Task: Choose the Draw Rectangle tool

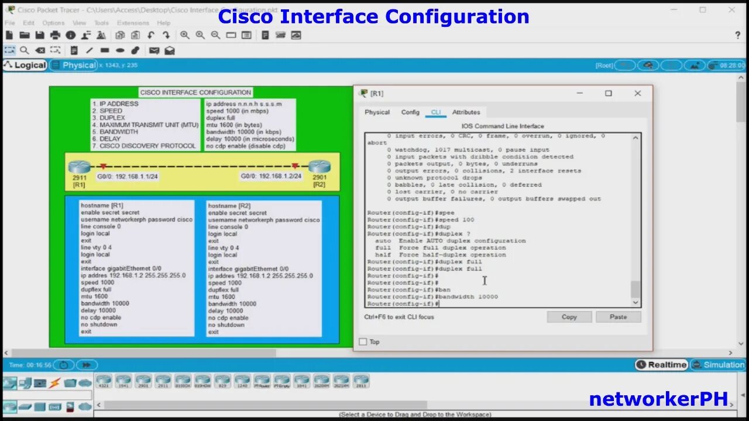Action: pyautogui.click(x=105, y=50)
